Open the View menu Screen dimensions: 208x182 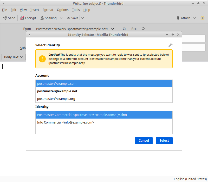(23, 10)
